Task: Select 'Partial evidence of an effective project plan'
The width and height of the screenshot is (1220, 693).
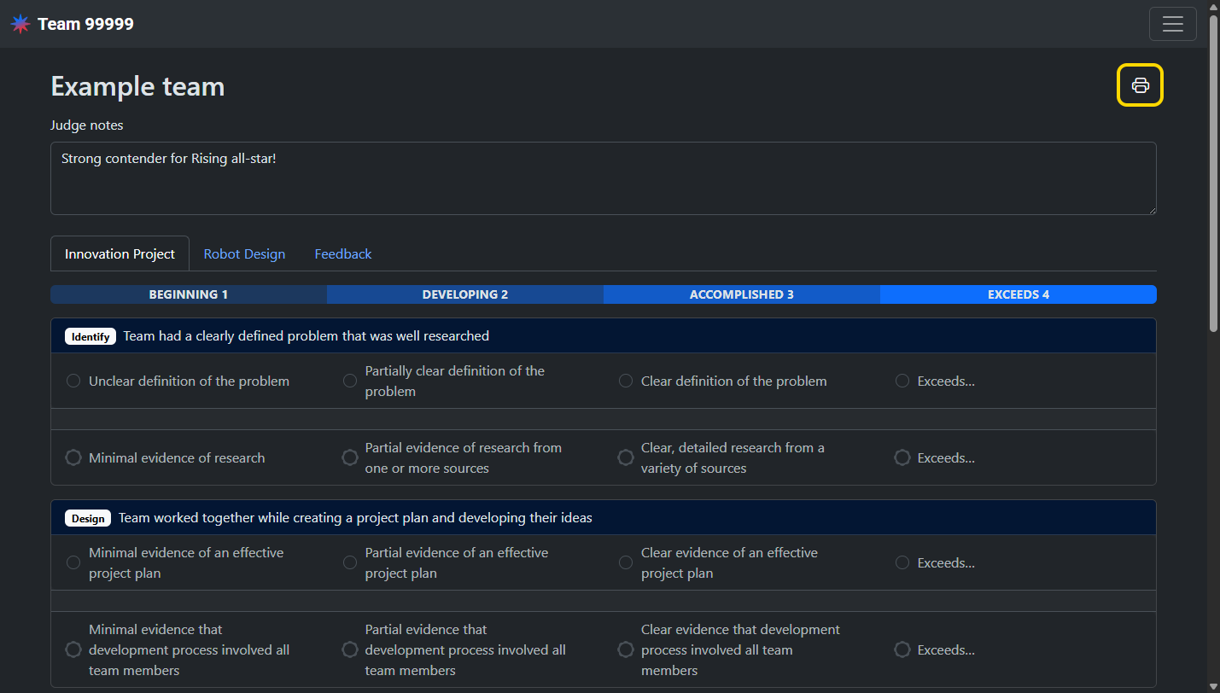Action: [350, 562]
